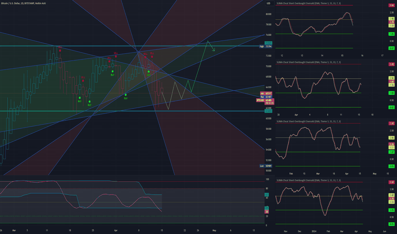Click the '2024' label on Nov–Jun time axis
This screenshot has width=397, height=234.
(x=314, y=231)
